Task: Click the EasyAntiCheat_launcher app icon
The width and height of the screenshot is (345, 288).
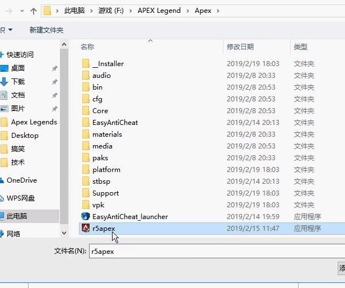Action: click(86, 216)
